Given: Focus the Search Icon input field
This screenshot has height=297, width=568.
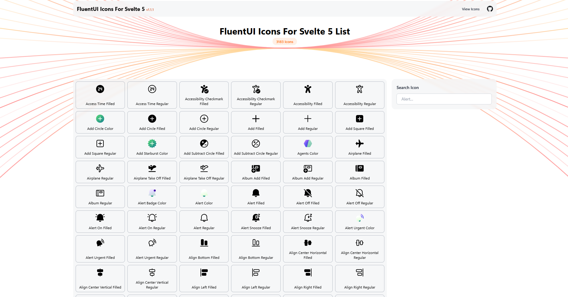Looking at the screenshot, I should pos(444,99).
